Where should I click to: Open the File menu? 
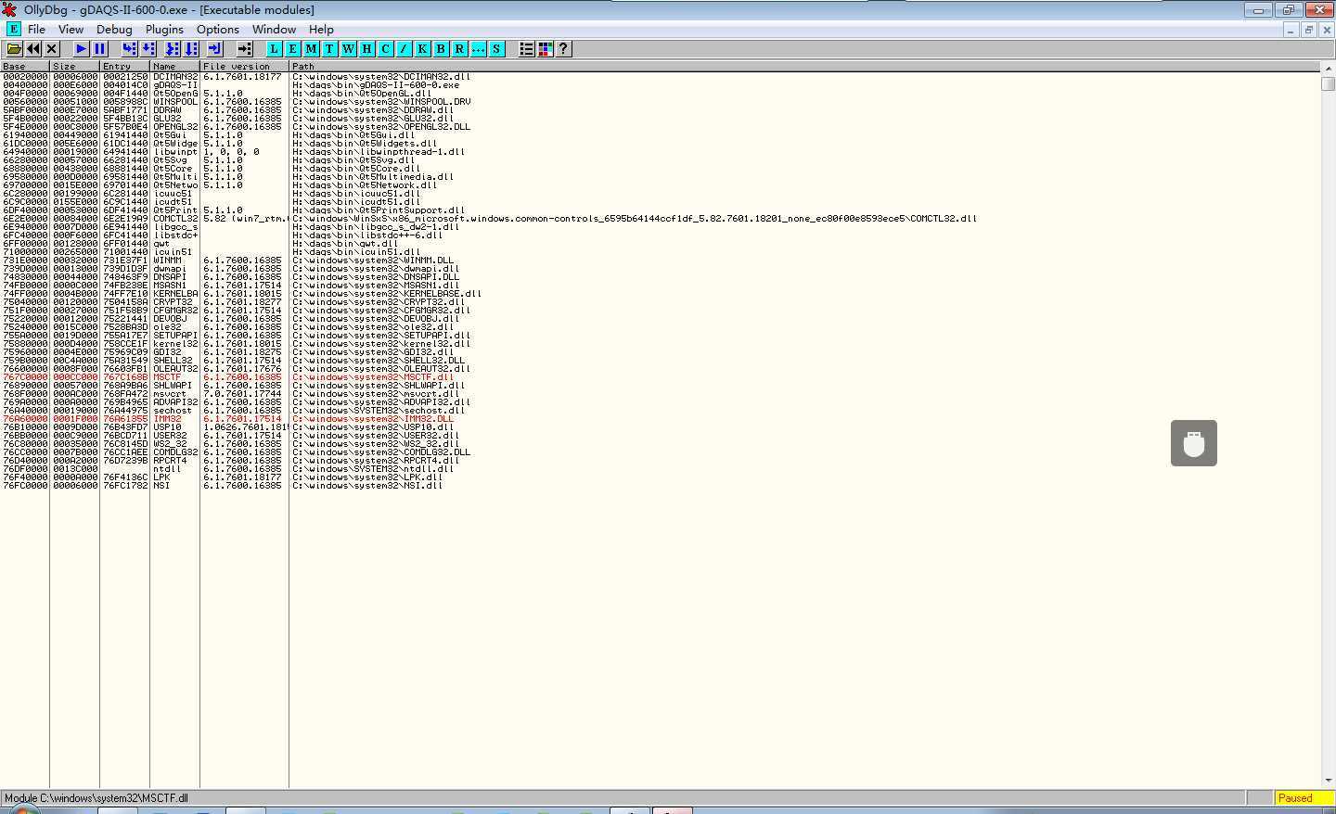[x=37, y=29]
